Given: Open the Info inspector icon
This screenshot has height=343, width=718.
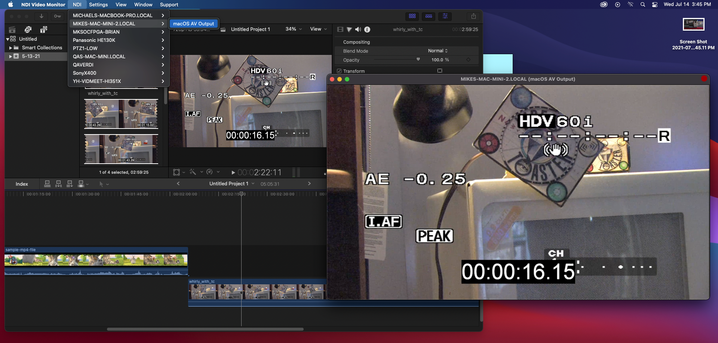Looking at the screenshot, I should pos(367,30).
